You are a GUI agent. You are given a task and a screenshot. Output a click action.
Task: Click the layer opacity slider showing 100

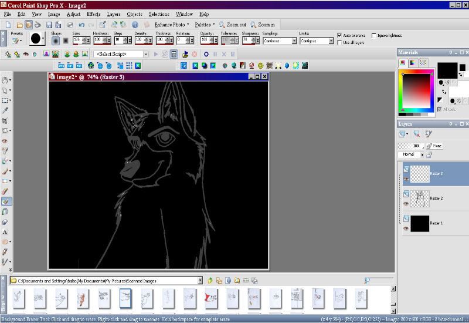pyautogui.click(x=411, y=146)
